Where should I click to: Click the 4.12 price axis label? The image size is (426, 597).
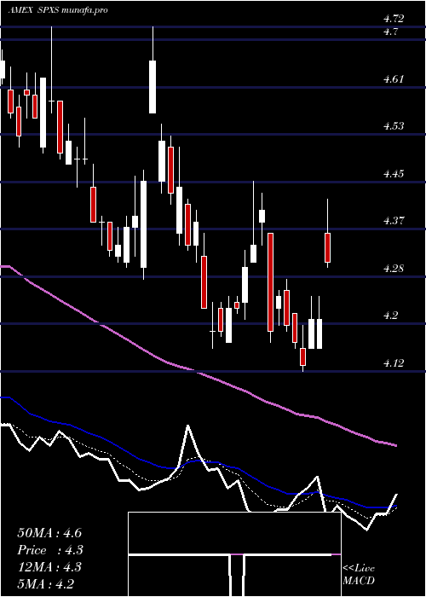point(394,363)
